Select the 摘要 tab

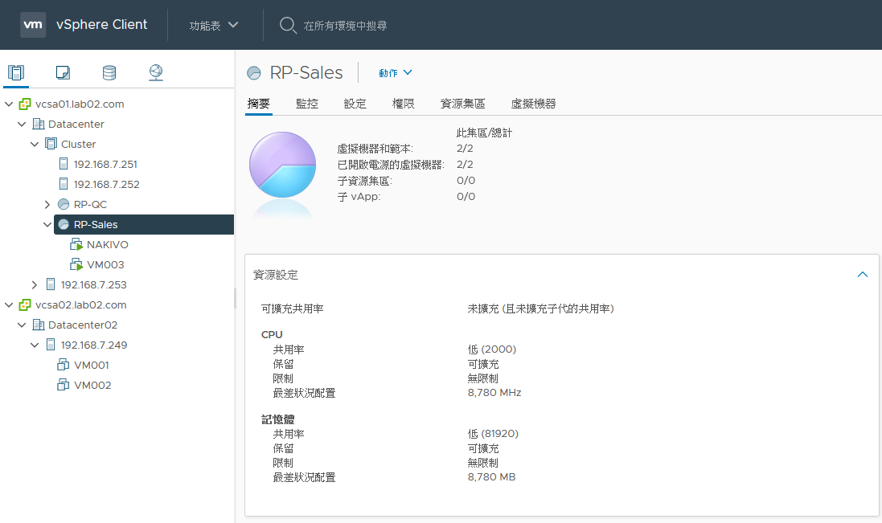pos(259,104)
